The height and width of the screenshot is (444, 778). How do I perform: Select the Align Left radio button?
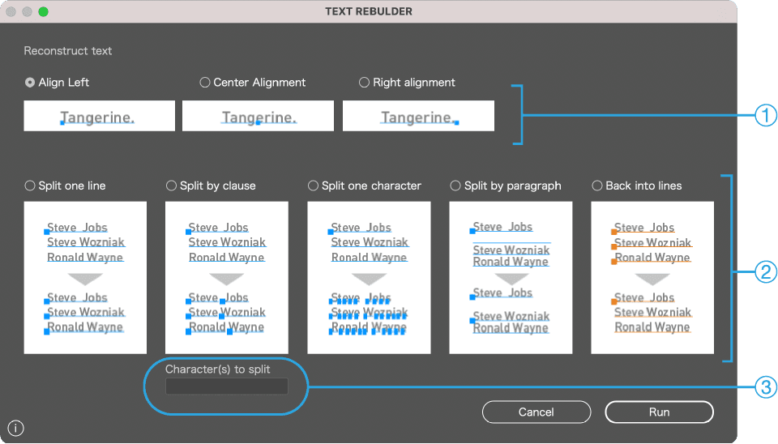click(x=30, y=83)
